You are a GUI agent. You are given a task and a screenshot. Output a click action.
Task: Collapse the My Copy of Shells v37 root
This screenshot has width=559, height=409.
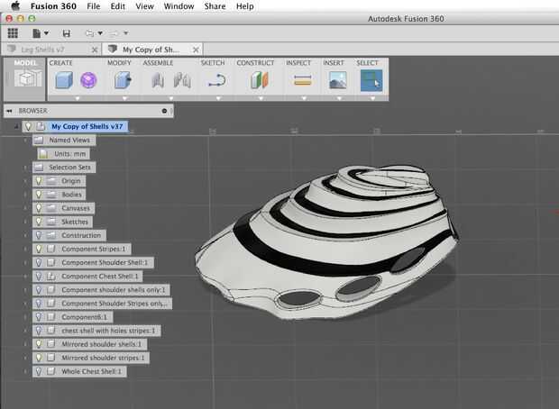(15, 126)
